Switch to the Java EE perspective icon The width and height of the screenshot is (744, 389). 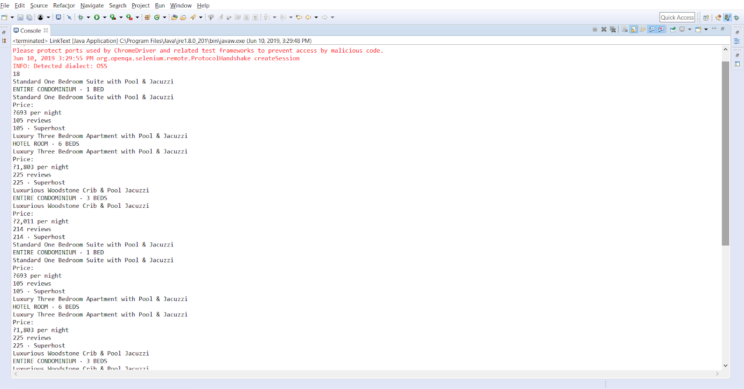(x=718, y=18)
